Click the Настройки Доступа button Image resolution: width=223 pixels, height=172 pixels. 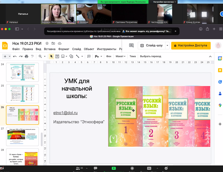point(191,46)
